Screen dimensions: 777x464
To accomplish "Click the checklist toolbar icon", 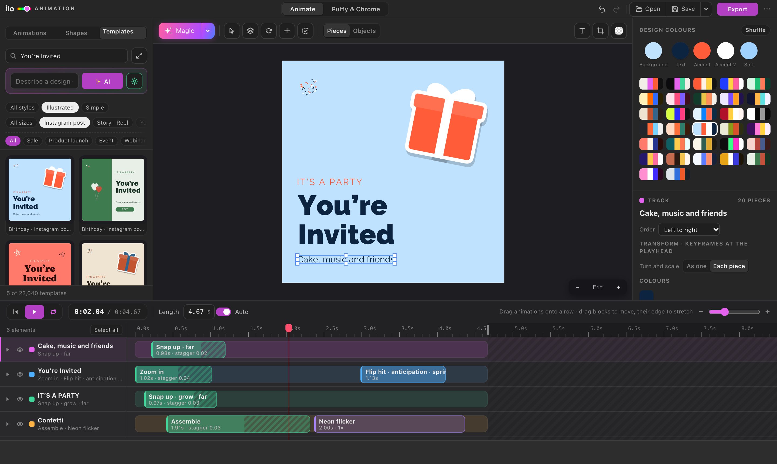I will 305,31.
